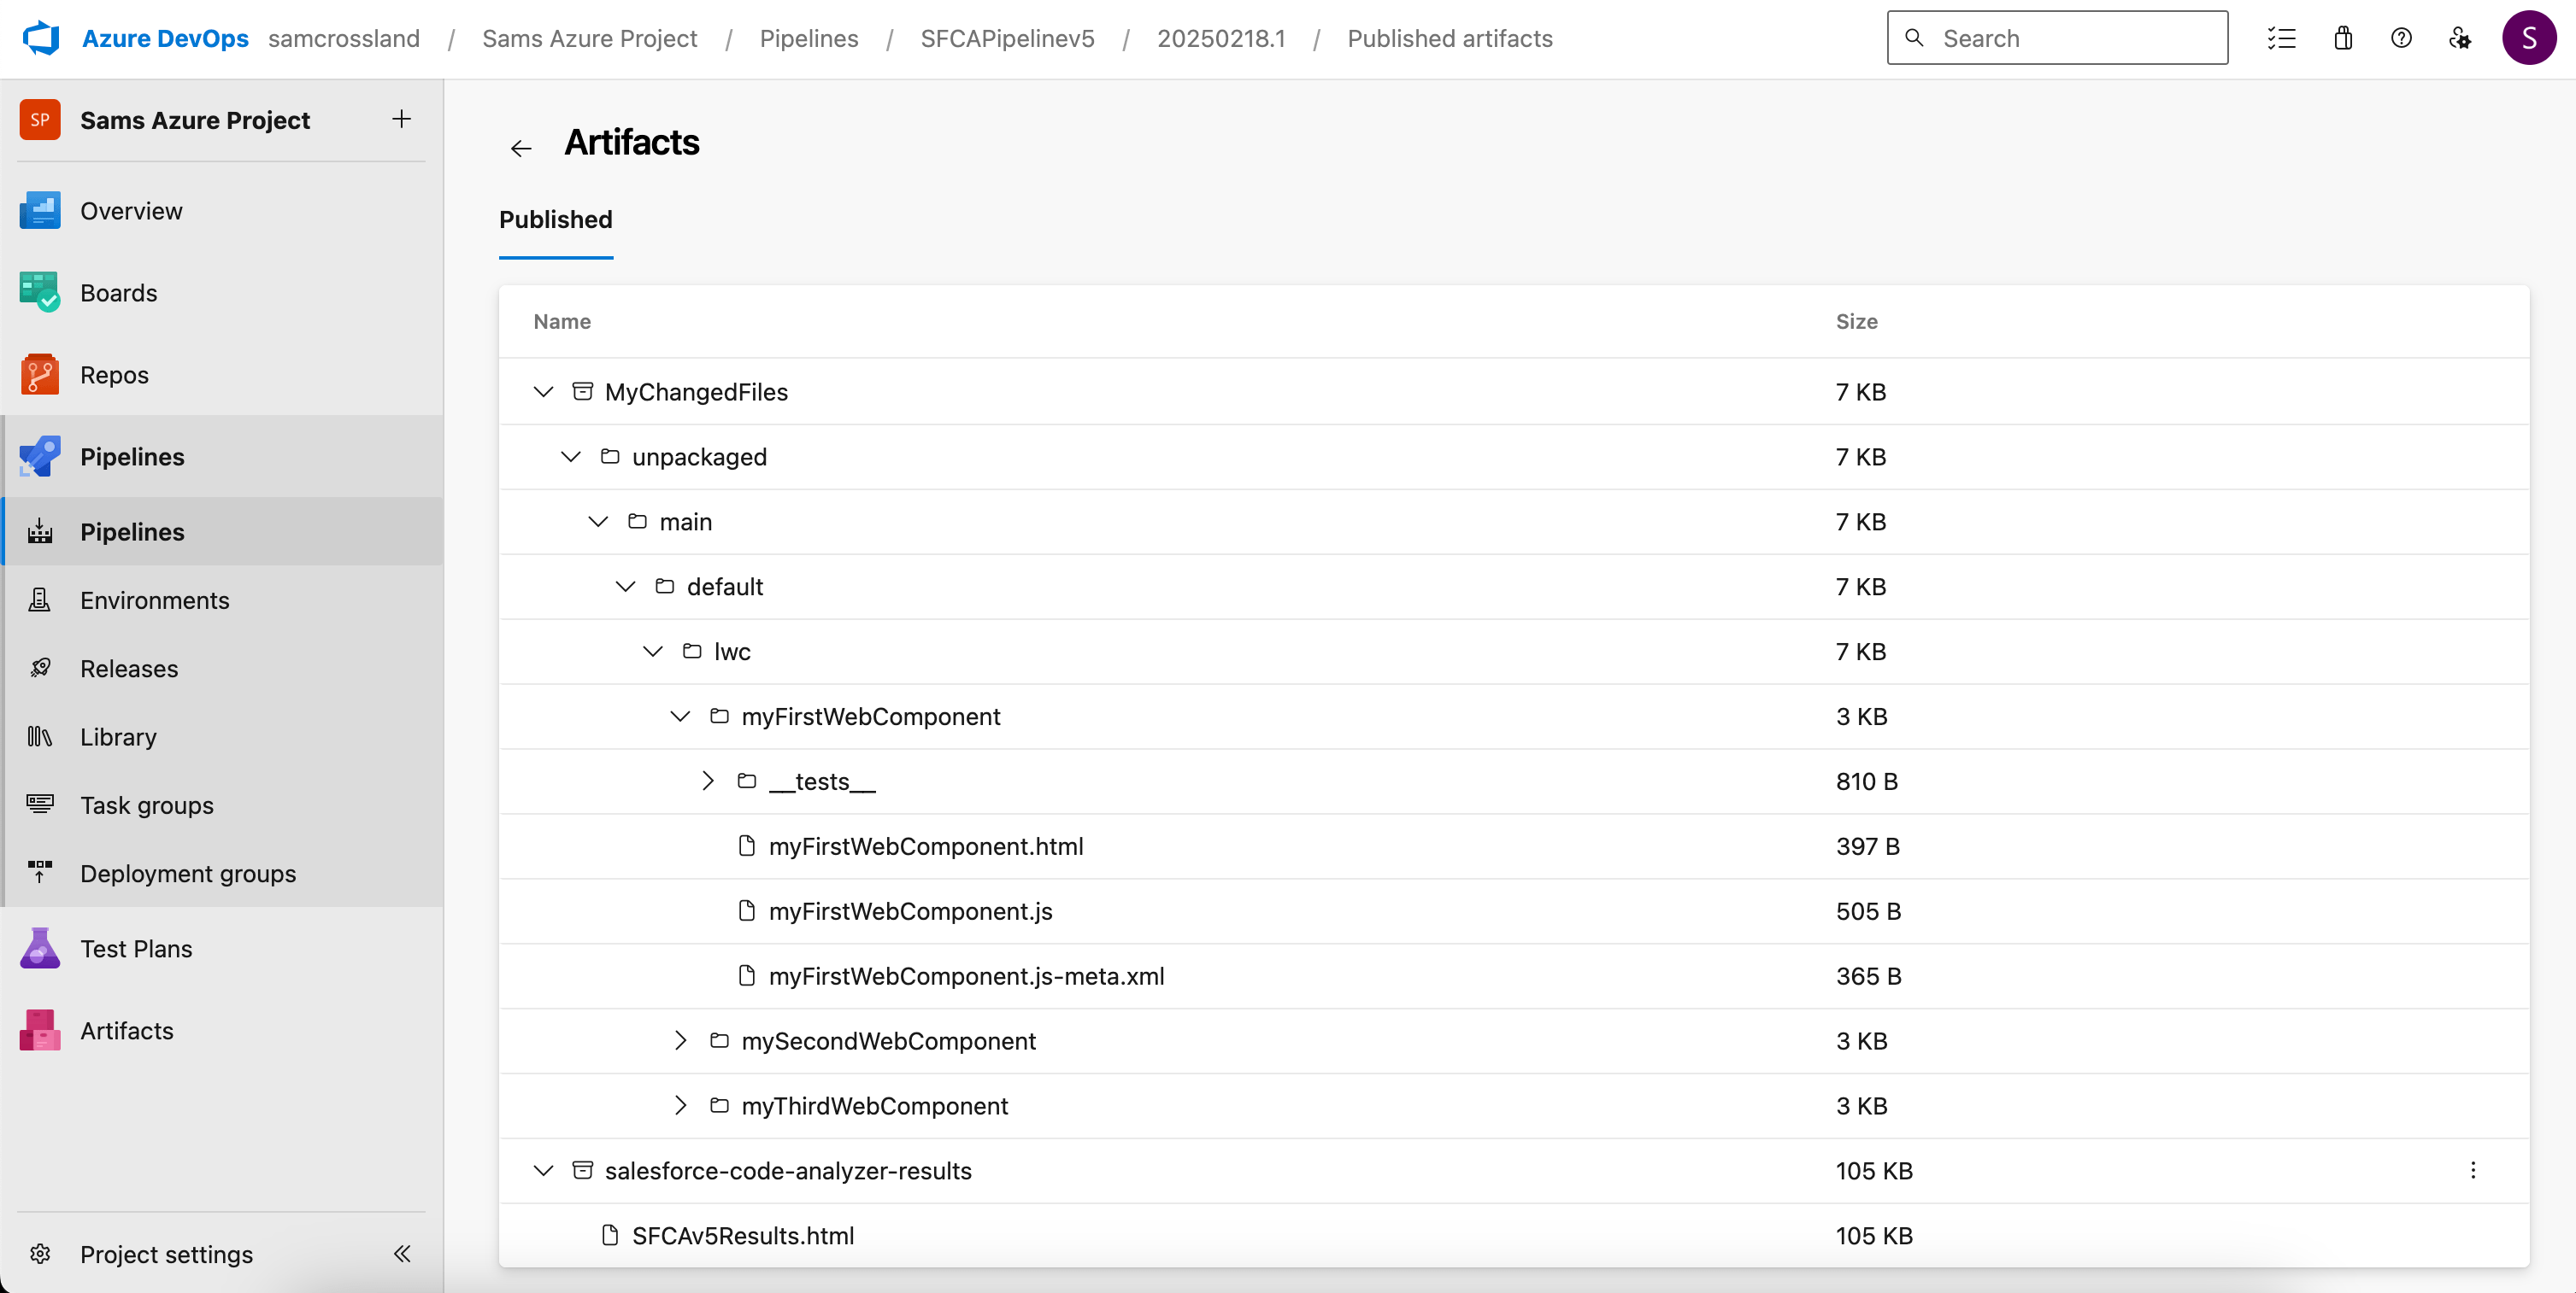Open the user settings icon
Viewport: 2576px width, 1293px height.
[x=2460, y=38]
